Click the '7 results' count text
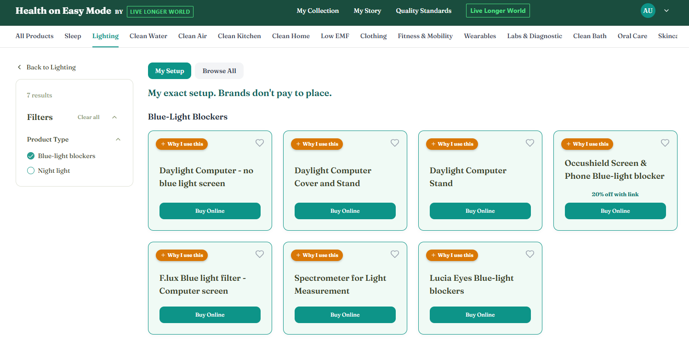Screen dimensions: 689x341 (40, 95)
